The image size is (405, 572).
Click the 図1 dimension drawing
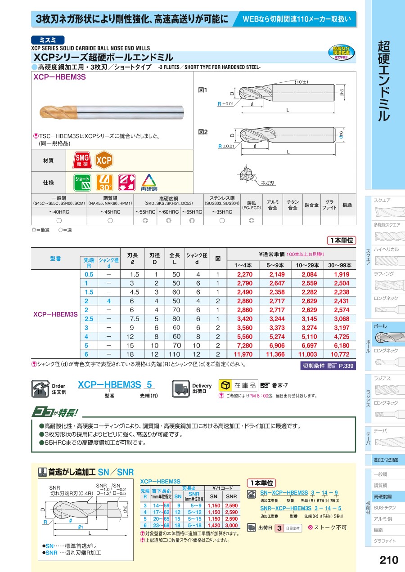point(279,96)
